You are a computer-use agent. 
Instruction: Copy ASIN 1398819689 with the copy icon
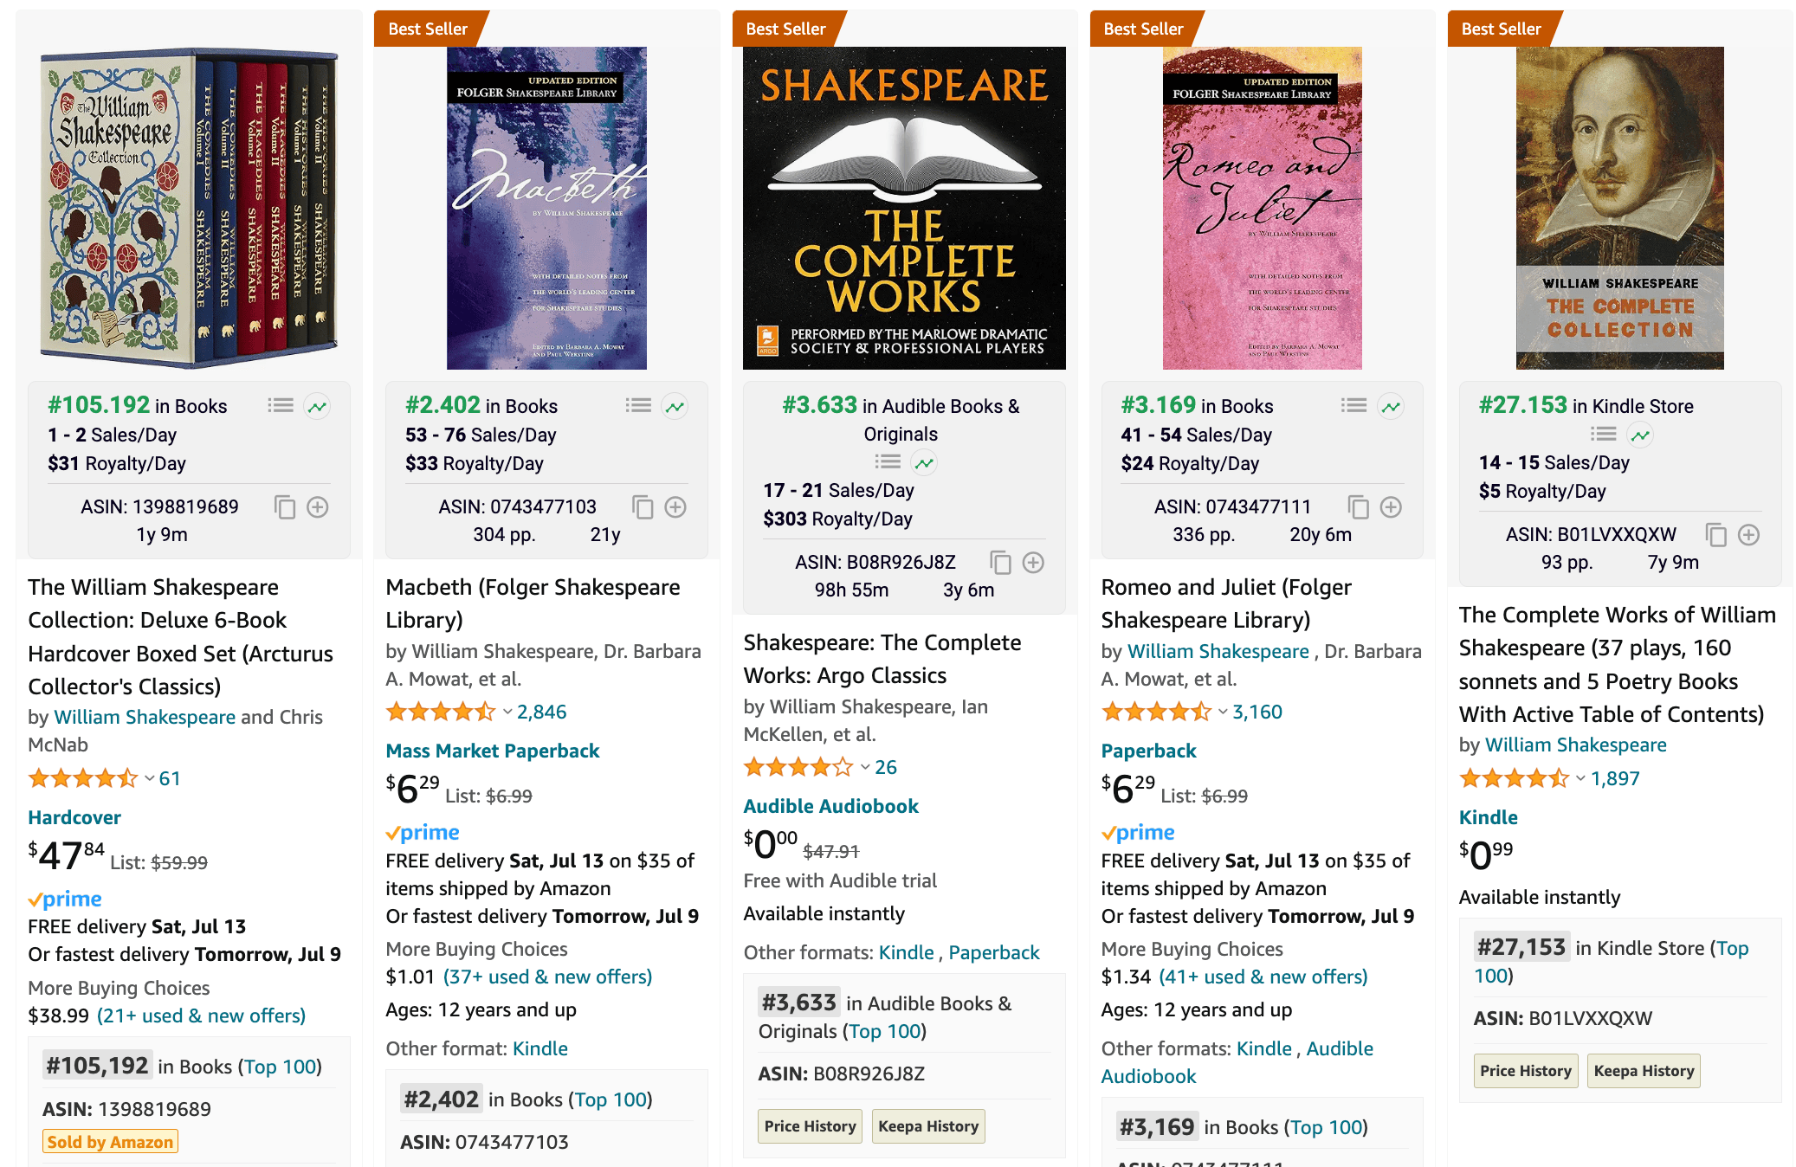(285, 507)
